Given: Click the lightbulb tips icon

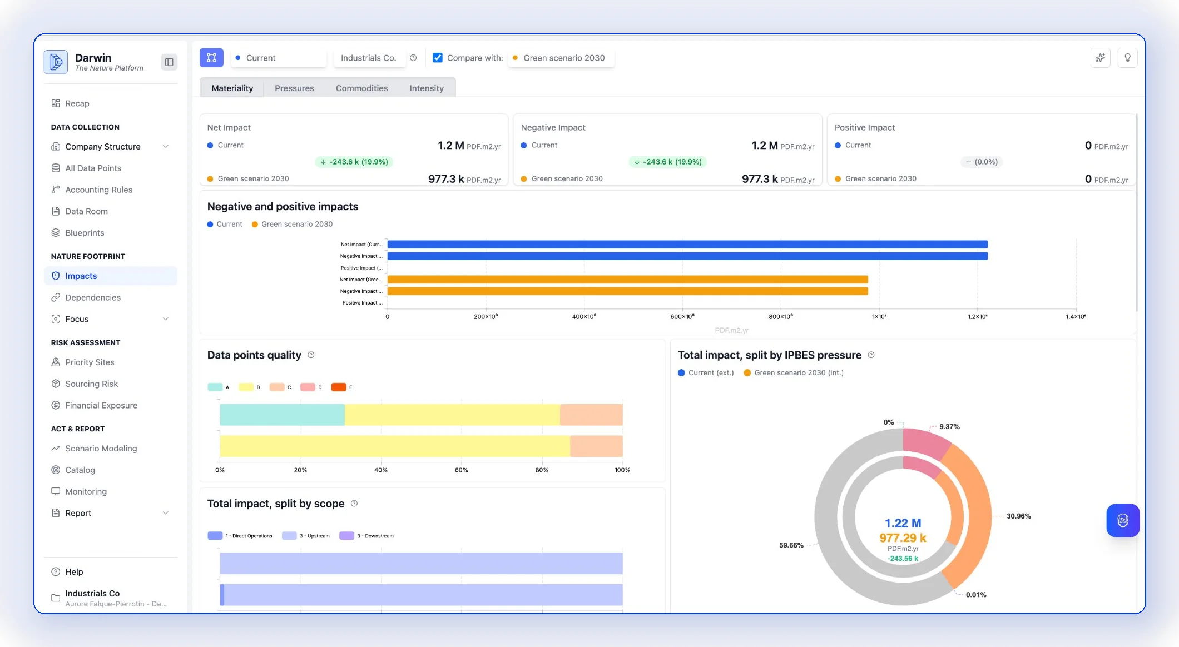Looking at the screenshot, I should pos(1127,57).
